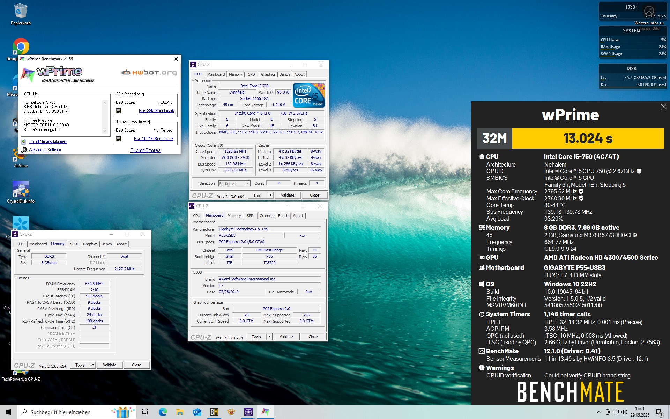Click Tools button in the Memory CPU-Z window
This screenshot has height=419, width=670.
(x=80, y=365)
